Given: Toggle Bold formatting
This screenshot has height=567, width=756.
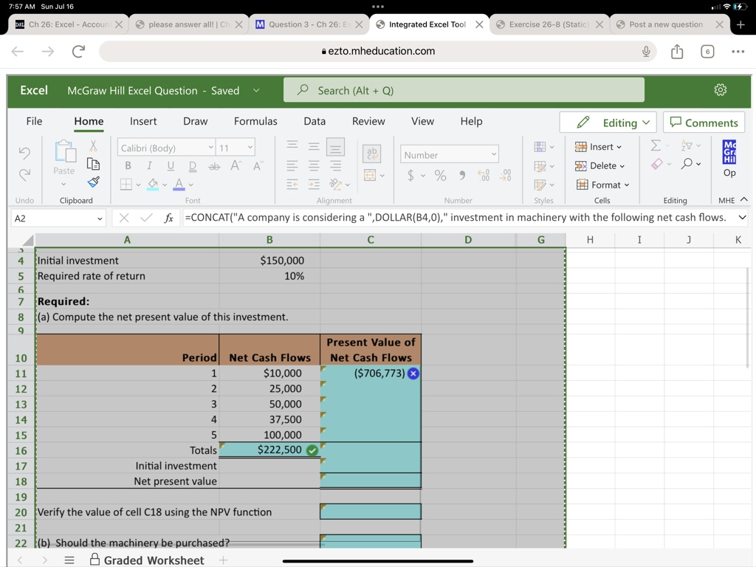Looking at the screenshot, I should 128,165.
